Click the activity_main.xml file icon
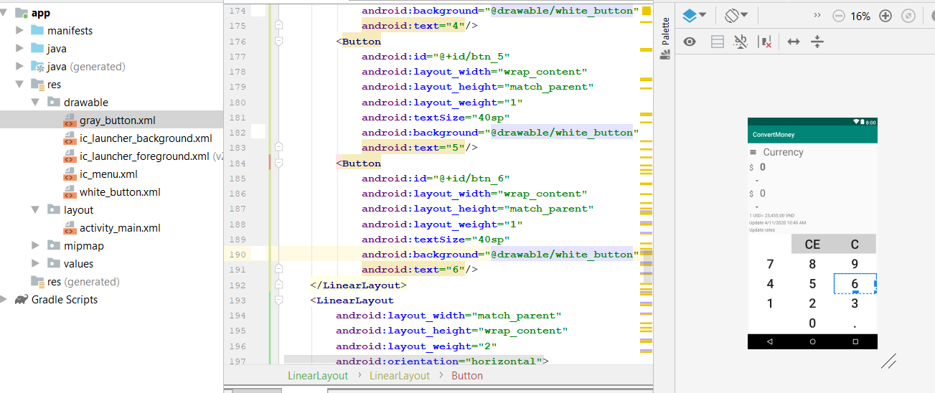Viewport: 935px width, 393px height. [x=69, y=228]
